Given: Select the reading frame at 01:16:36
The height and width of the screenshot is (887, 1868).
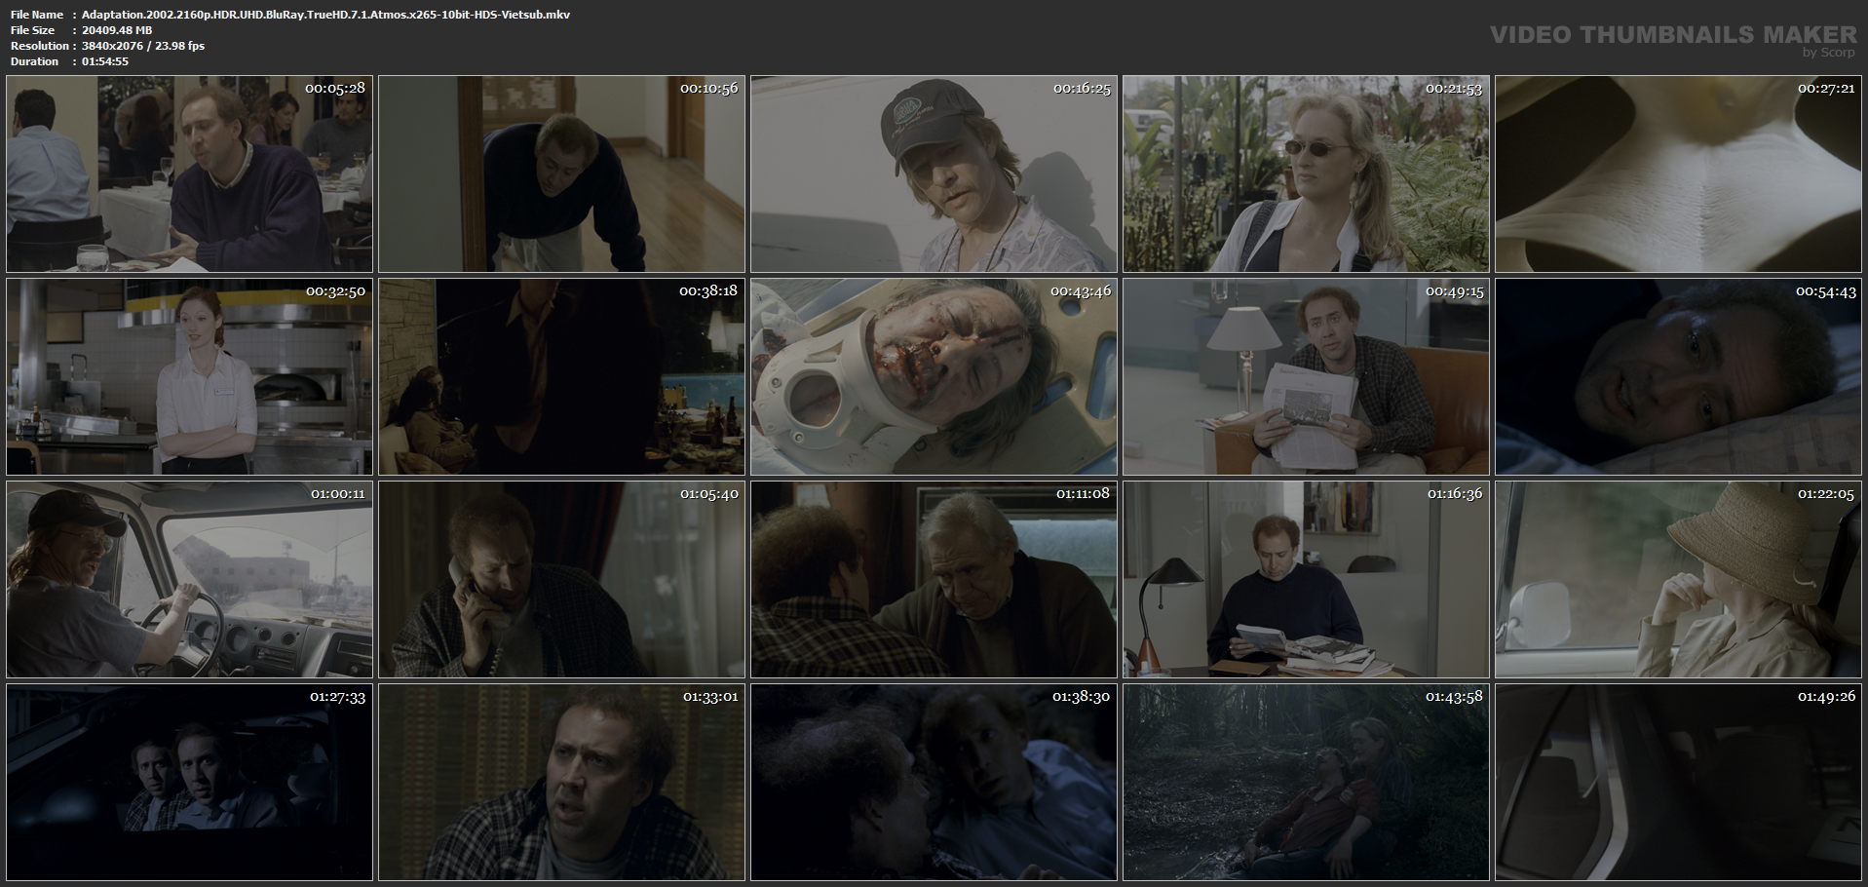Looking at the screenshot, I should [1306, 580].
